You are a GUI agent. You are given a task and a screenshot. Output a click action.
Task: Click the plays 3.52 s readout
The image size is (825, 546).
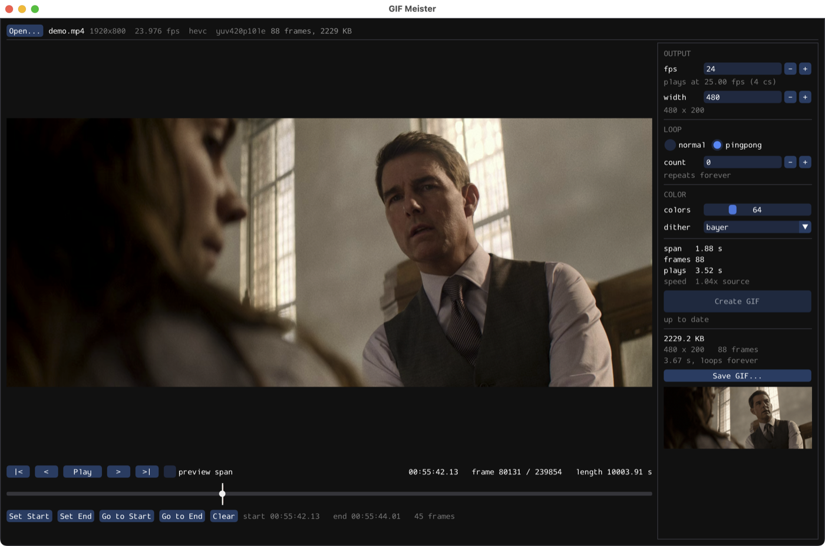coord(693,270)
